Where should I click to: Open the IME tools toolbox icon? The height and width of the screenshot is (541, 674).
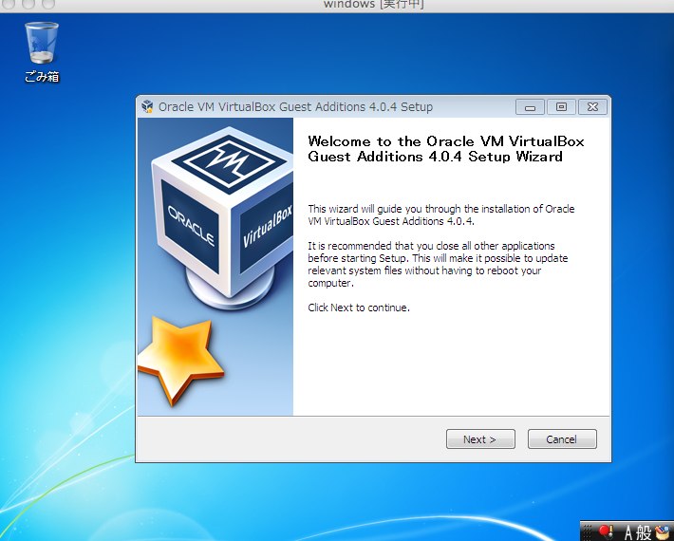click(664, 532)
